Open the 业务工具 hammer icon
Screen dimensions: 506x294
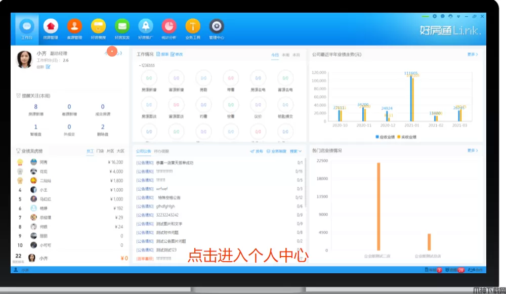click(x=193, y=27)
